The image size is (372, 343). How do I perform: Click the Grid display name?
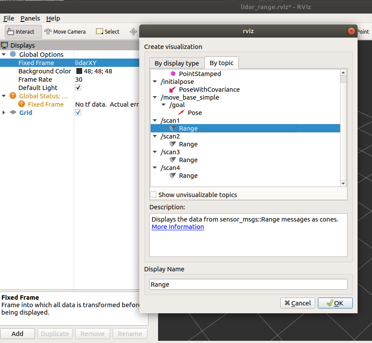pos(26,113)
